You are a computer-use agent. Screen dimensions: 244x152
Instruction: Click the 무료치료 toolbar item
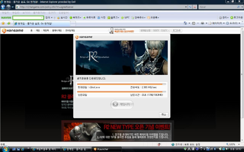tap(89, 18)
